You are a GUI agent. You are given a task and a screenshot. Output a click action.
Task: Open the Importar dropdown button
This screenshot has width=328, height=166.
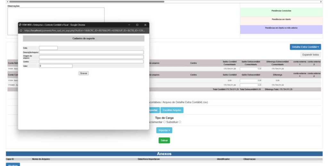[x=164, y=130]
